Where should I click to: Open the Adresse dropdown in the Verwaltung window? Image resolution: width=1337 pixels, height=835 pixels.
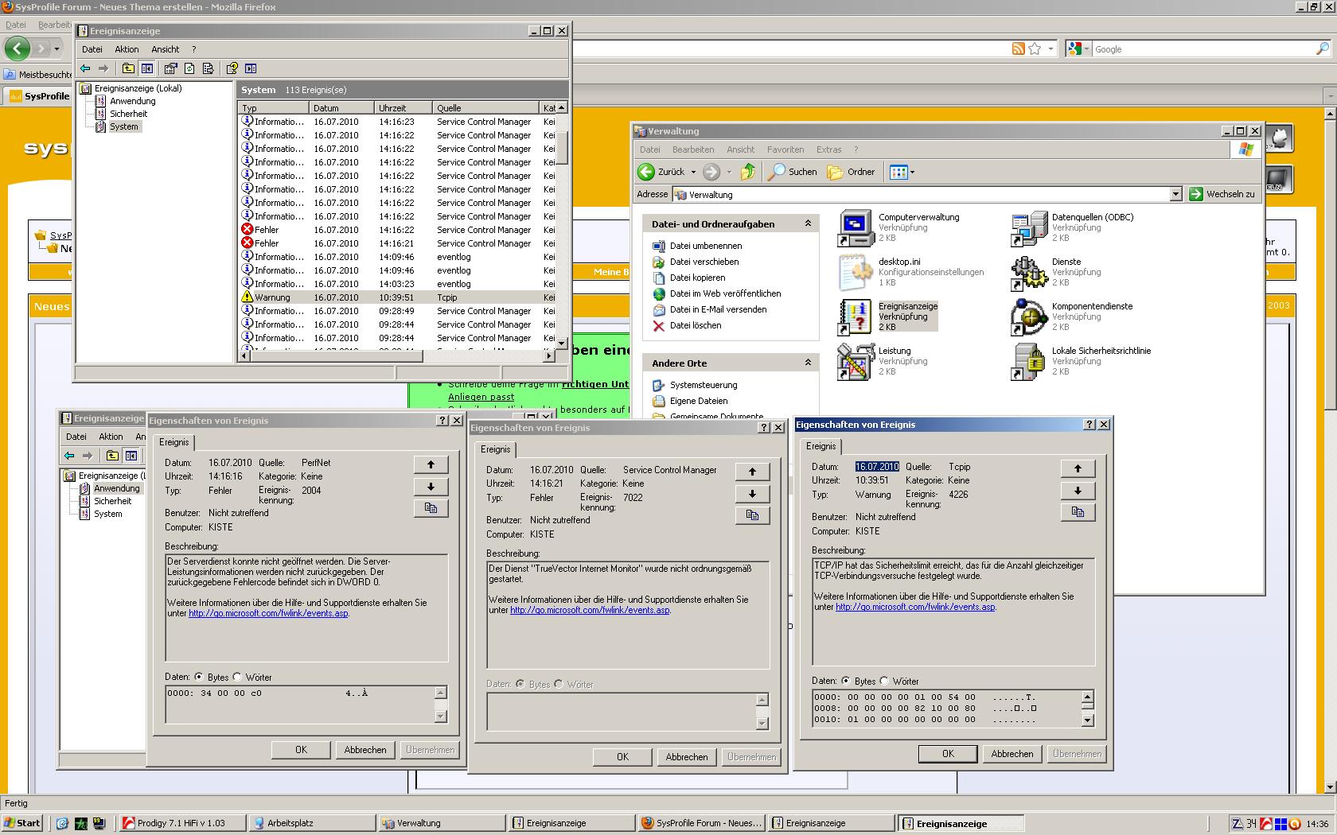click(x=1175, y=195)
